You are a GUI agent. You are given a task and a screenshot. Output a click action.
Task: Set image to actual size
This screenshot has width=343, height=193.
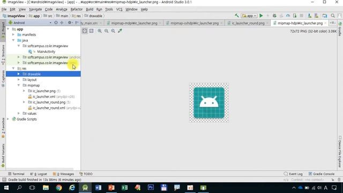point(113,31)
